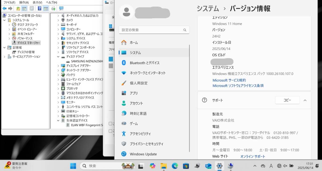The image size is (322, 171).
Task: Expand タスク スケジューラ in the left tree
Action: click(9, 25)
